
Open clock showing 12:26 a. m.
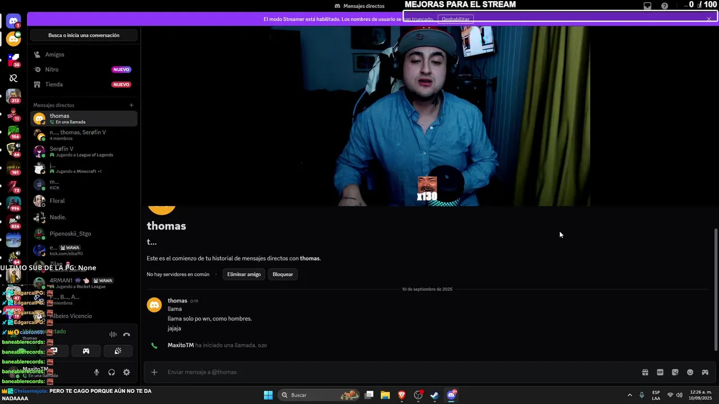pos(699,395)
